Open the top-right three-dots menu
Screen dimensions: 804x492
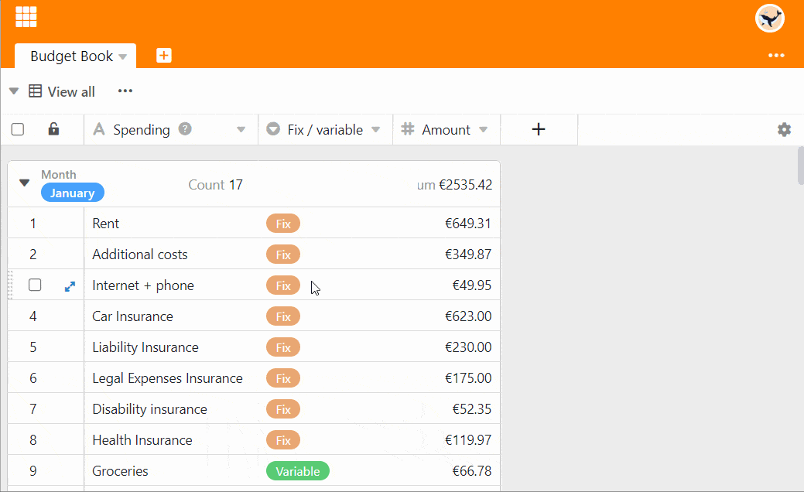(x=776, y=56)
